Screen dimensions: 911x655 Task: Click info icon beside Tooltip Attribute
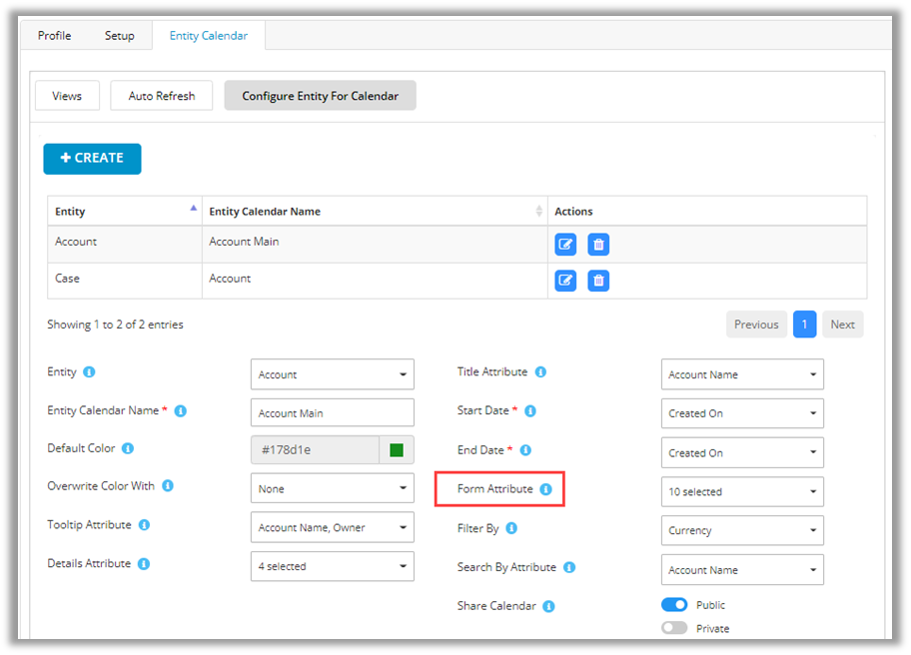point(144,525)
